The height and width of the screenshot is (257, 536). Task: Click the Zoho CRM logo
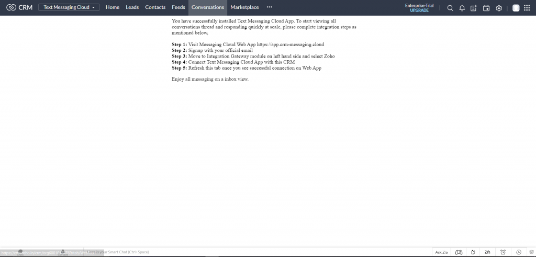point(19,7)
